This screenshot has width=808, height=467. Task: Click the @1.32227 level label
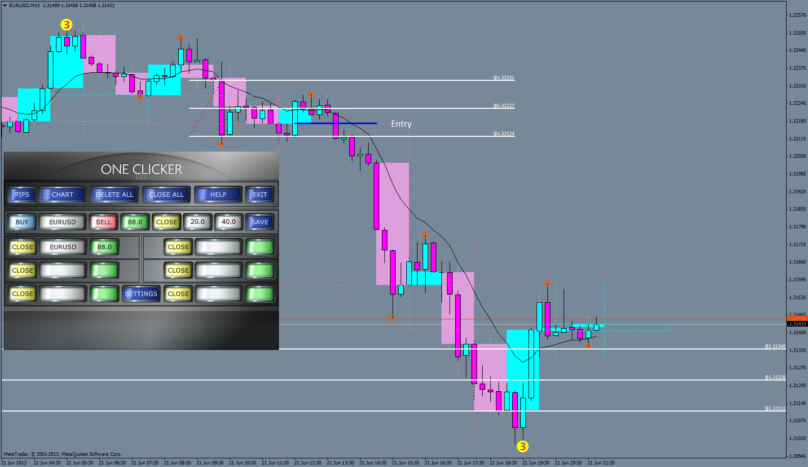coord(504,106)
